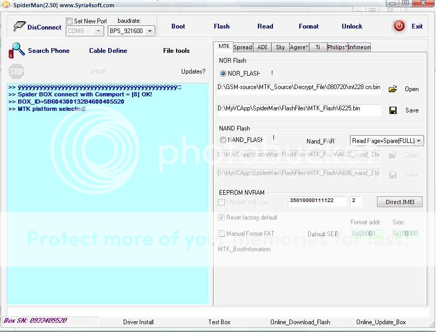Click the Size 0x100000 field
Screen dimensions: 436x332
pyautogui.click(x=405, y=234)
